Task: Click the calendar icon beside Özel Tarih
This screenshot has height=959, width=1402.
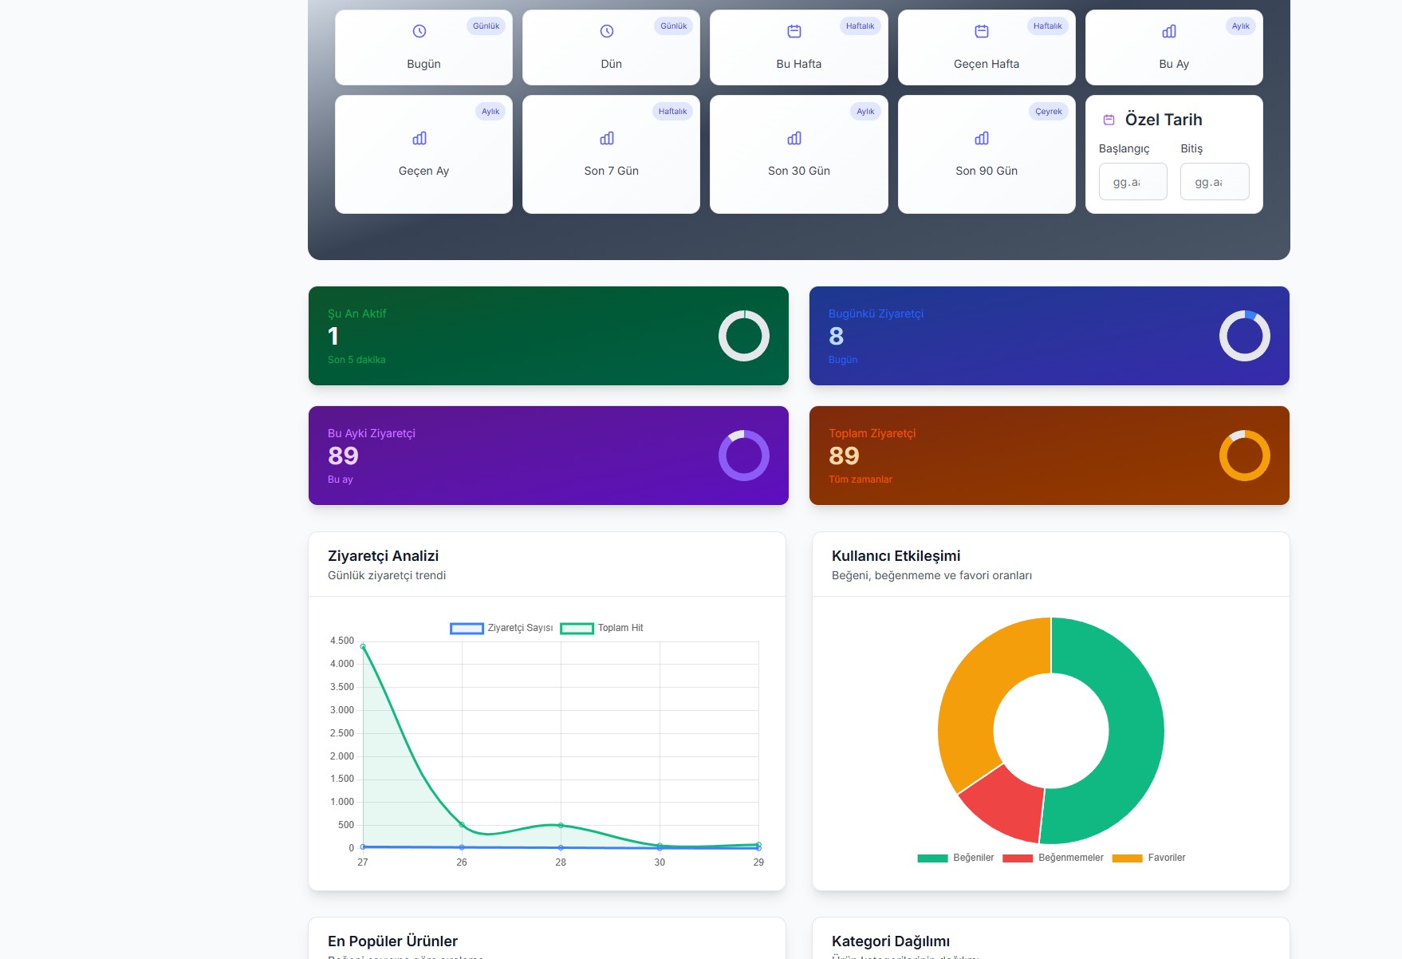Action: coord(1109,120)
